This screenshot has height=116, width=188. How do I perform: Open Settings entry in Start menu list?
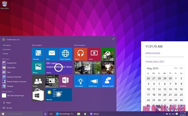tap(5, 54)
